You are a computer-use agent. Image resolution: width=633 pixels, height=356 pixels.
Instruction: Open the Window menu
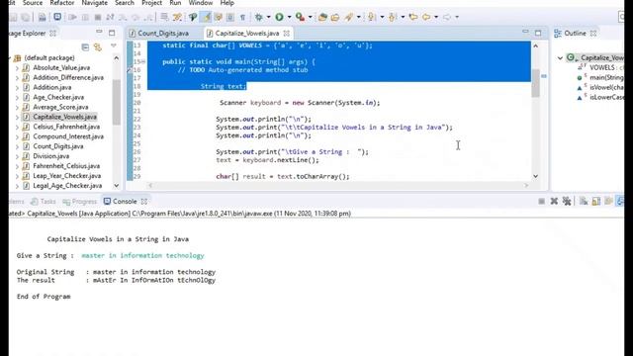coord(201,3)
